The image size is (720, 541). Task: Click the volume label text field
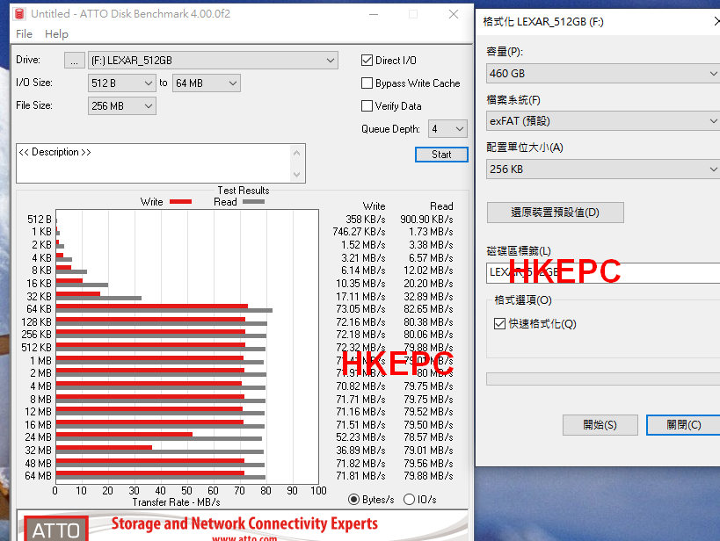pyautogui.click(x=603, y=272)
